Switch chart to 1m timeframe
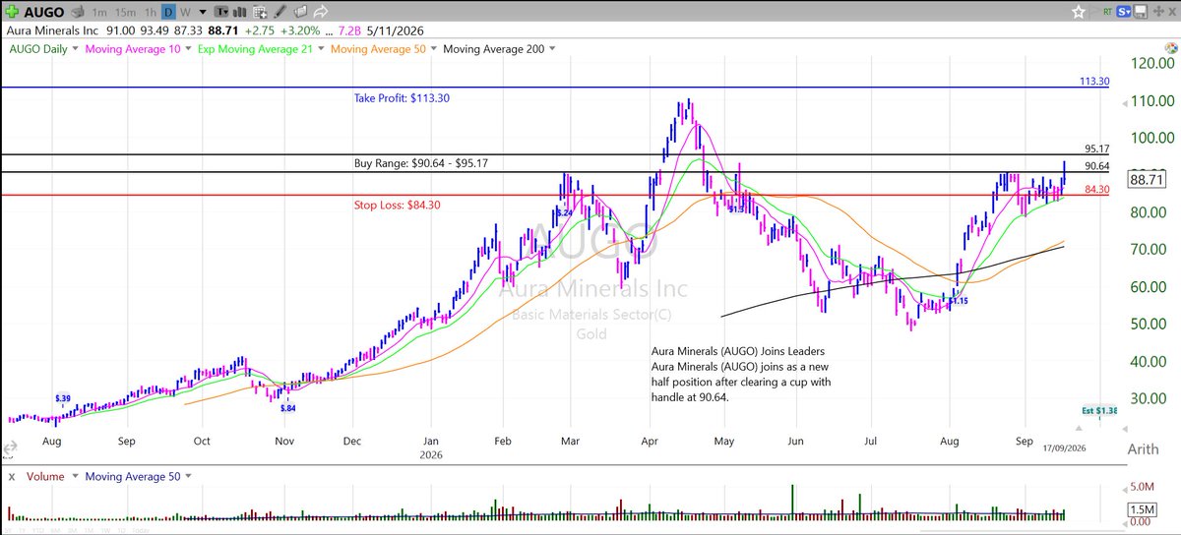This screenshot has width=1181, height=535. point(99,13)
